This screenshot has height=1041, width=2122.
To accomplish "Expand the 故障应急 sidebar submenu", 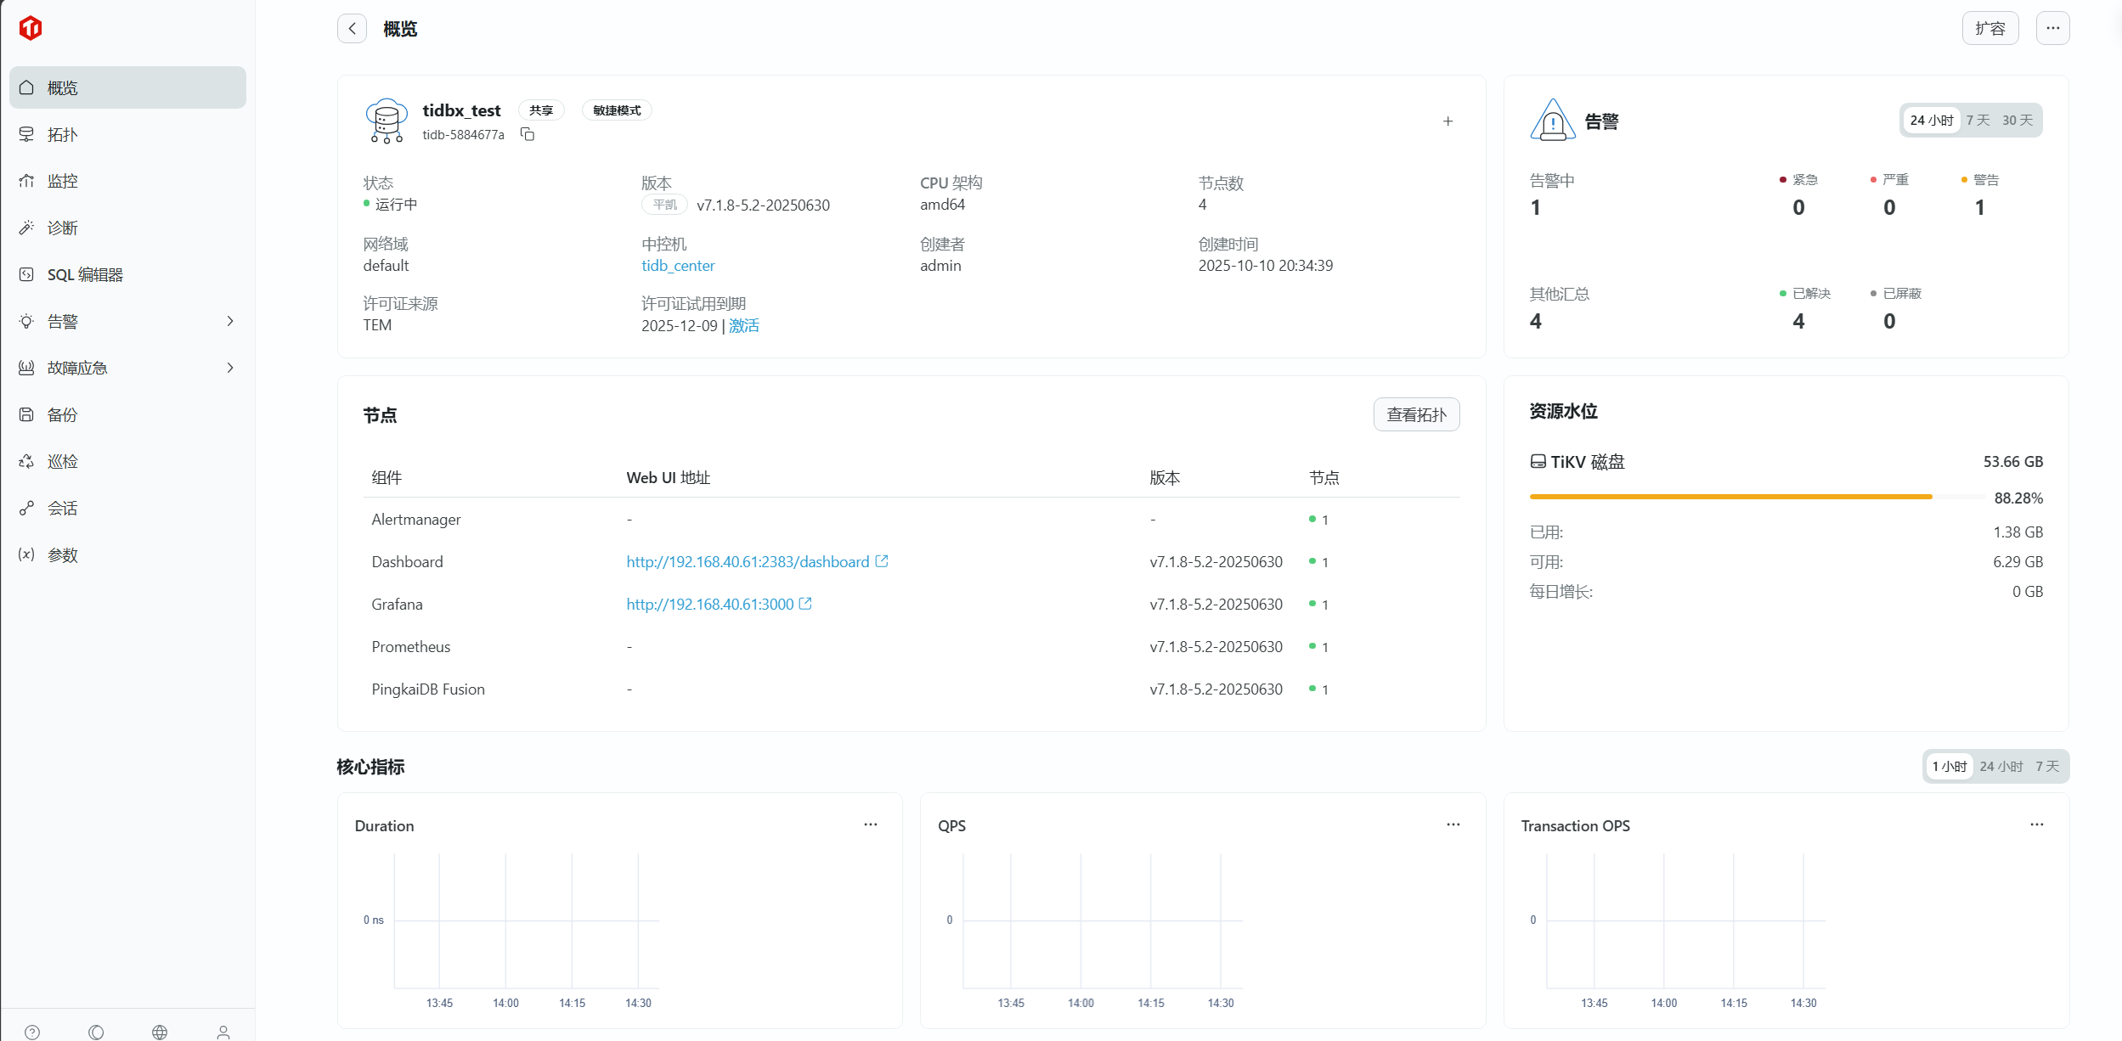I will point(230,368).
